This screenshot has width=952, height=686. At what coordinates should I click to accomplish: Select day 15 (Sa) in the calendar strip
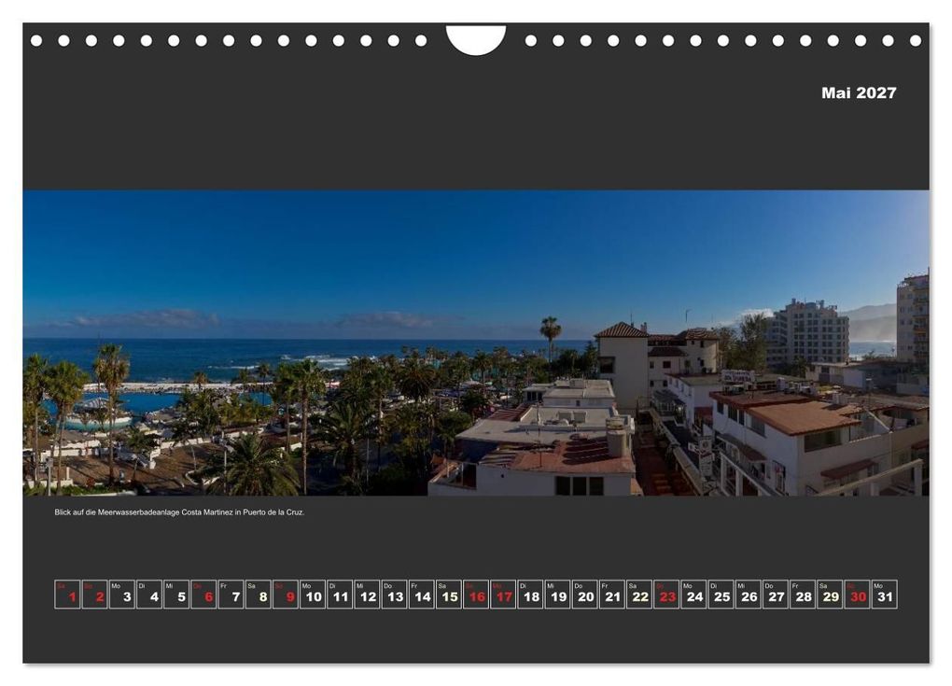point(449,595)
